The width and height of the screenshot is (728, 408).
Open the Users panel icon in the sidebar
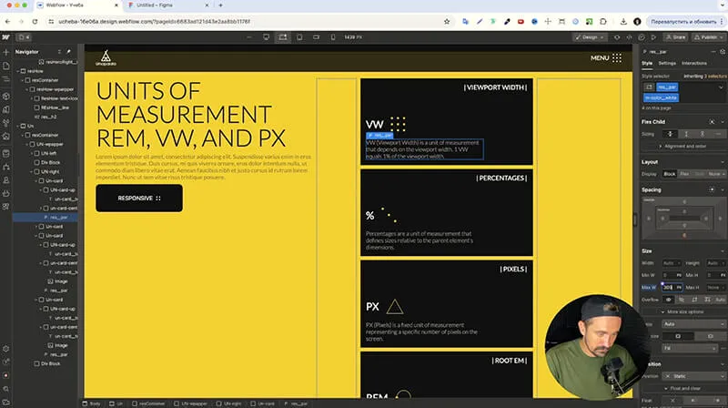coord(6,179)
